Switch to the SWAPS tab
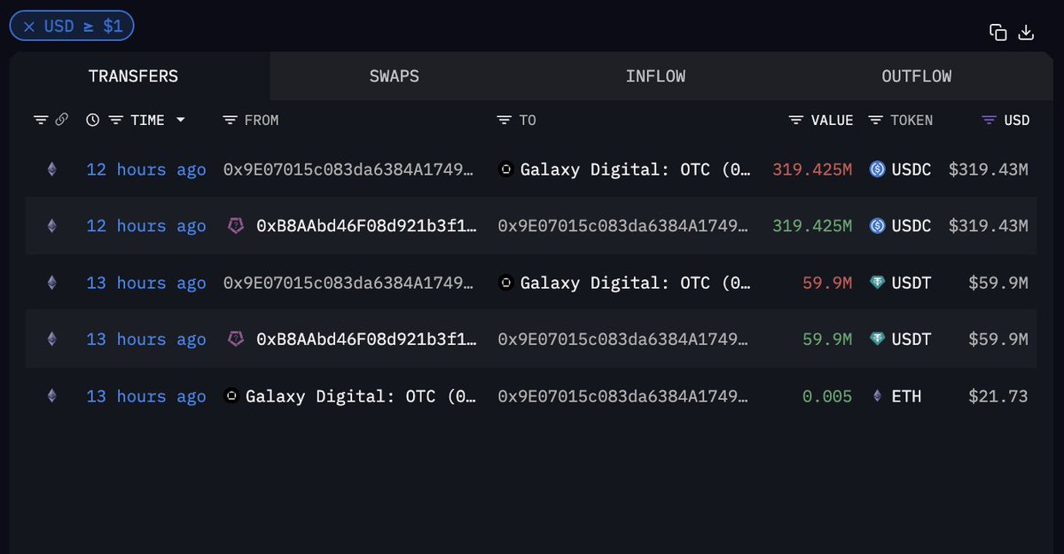This screenshot has width=1064, height=554. [395, 76]
